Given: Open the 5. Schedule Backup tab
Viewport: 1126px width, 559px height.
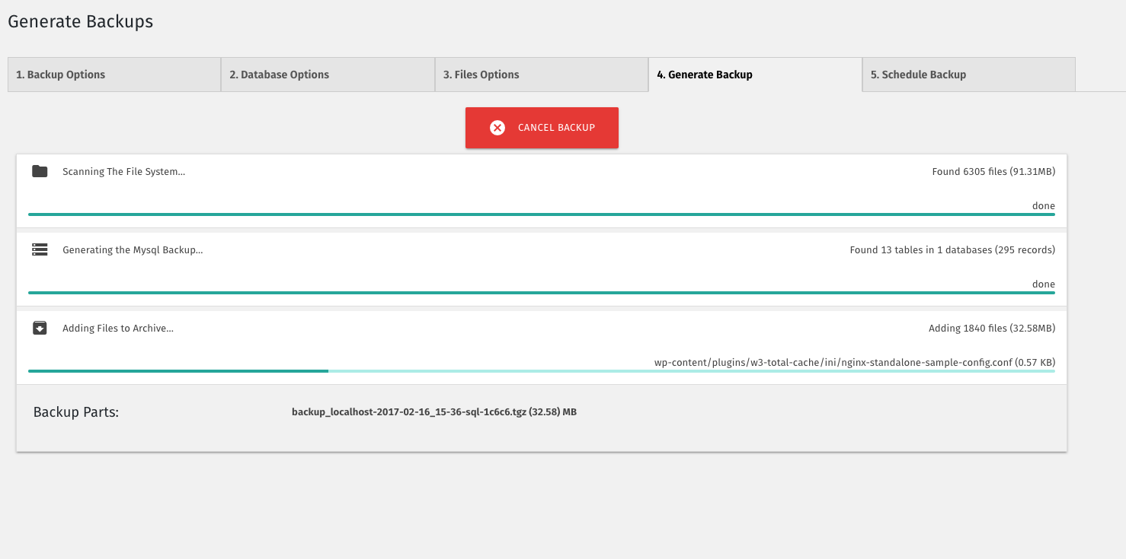Looking at the screenshot, I should coord(969,75).
